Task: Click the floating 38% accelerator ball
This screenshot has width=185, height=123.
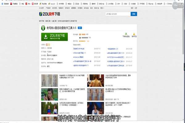Action: (175, 5)
